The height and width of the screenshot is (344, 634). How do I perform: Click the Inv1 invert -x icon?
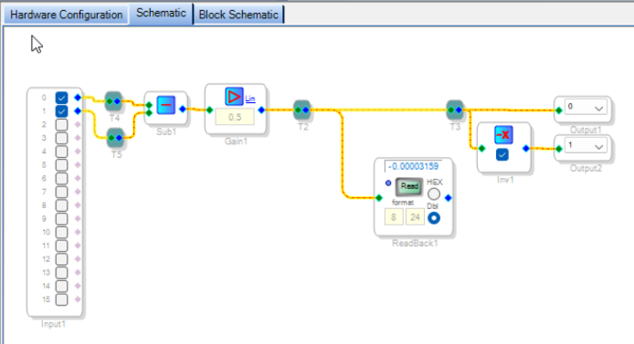[502, 135]
